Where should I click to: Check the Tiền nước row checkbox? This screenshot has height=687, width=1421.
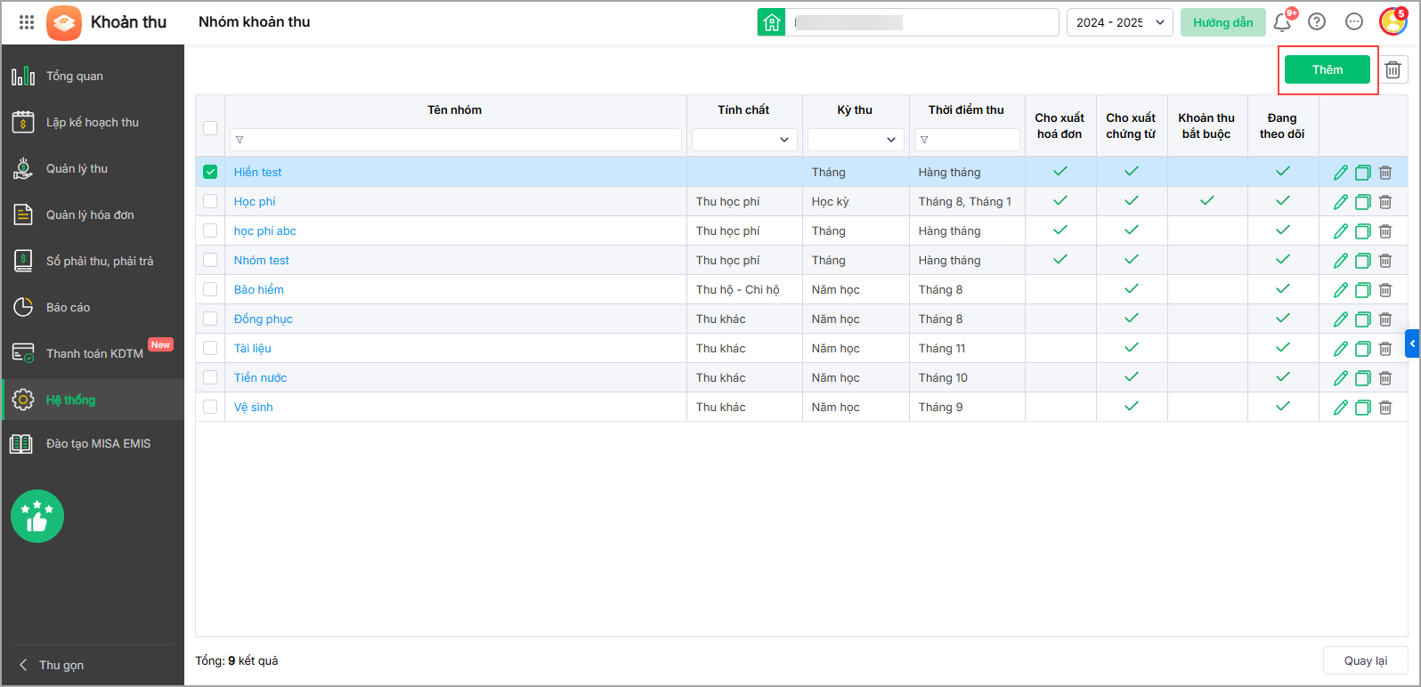210,377
